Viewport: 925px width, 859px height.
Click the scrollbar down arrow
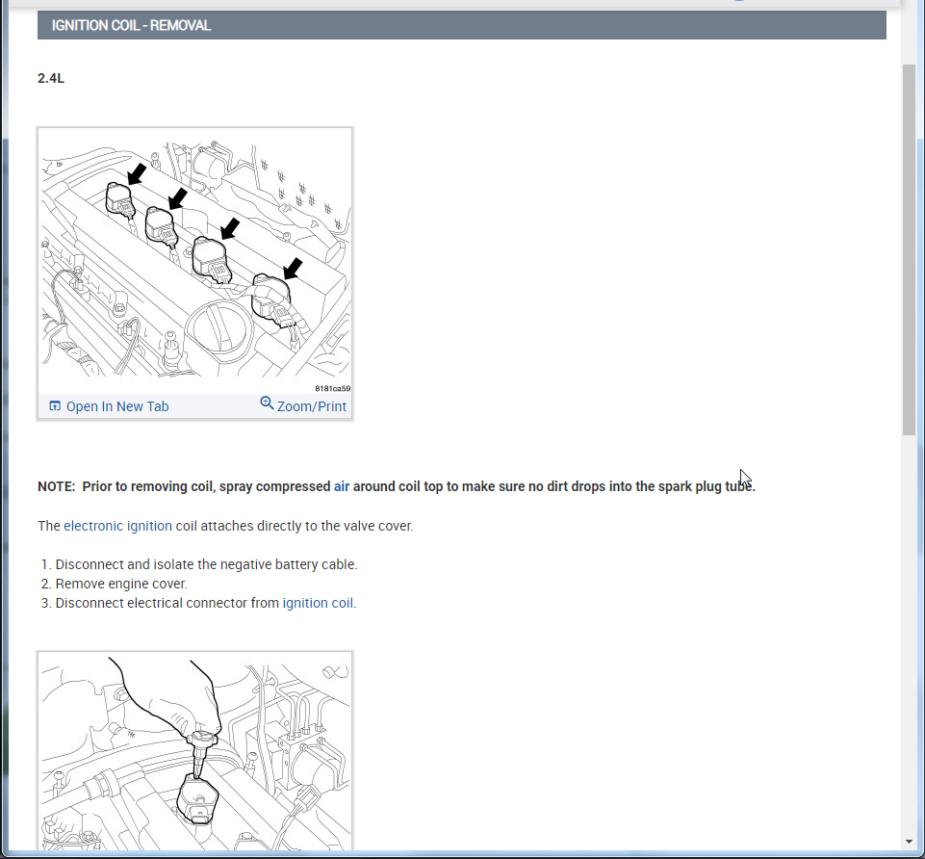(x=909, y=842)
